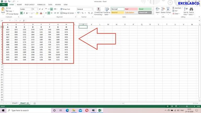The height and width of the screenshot is (113, 201).
Task: Switch to the Sheet1 worksheet tab
Action: click(15, 103)
